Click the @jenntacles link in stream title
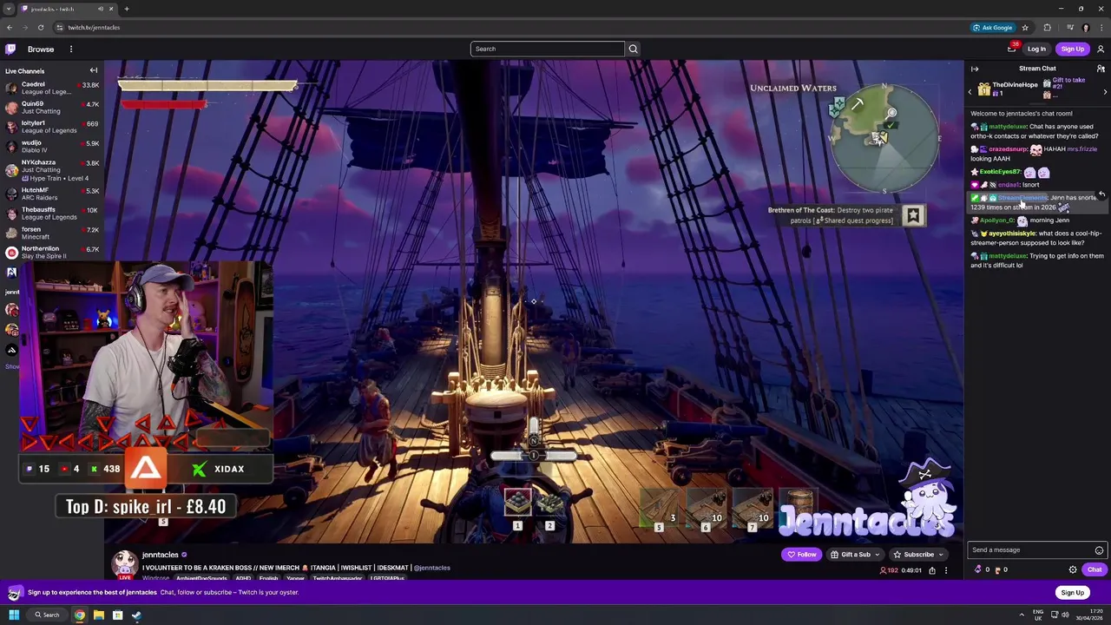This screenshot has width=1111, height=625. coord(432,568)
